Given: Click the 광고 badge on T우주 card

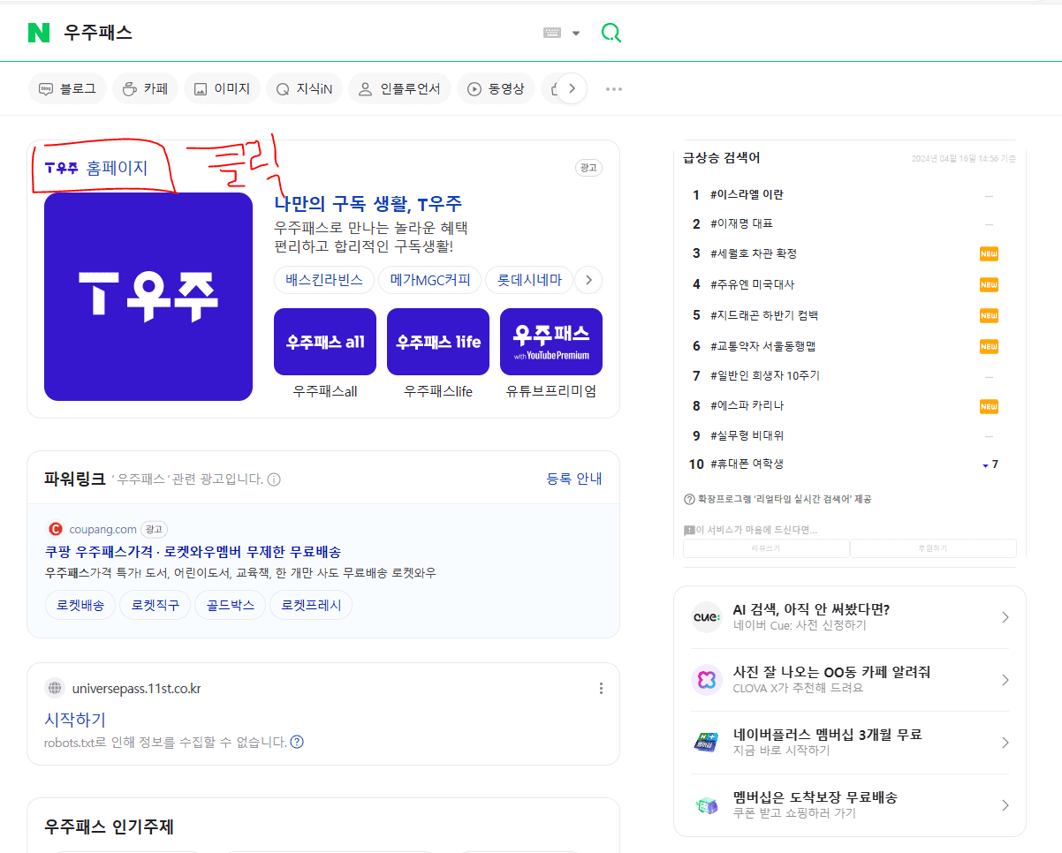Looking at the screenshot, I should [x=589, y=168].
